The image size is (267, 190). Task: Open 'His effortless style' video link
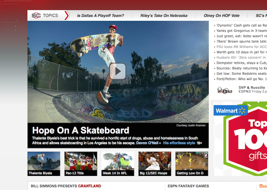(179, 143)
